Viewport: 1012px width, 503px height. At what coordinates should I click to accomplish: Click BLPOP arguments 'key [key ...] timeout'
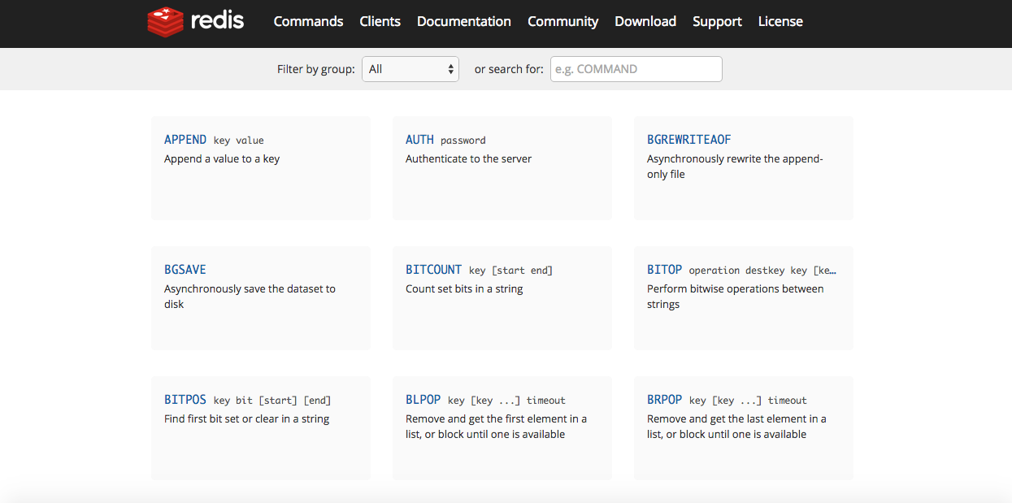tap(506, 401)
